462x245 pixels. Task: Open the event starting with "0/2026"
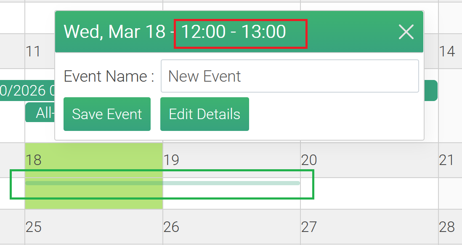pos(27,91)
